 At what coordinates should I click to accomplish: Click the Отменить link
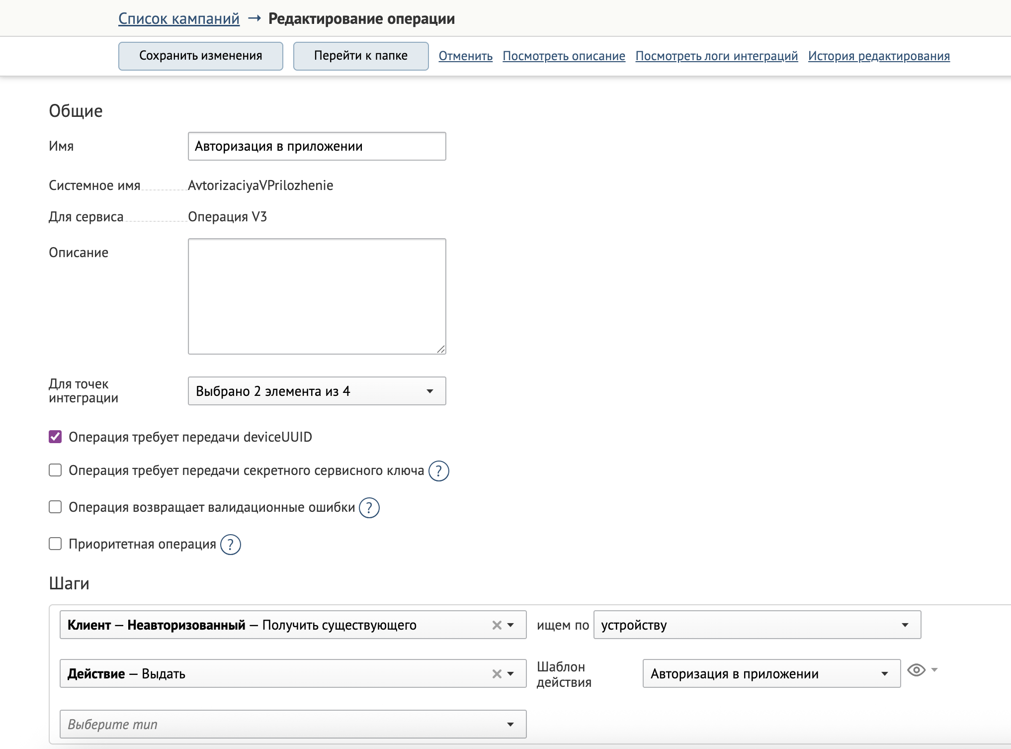(466, 56)
